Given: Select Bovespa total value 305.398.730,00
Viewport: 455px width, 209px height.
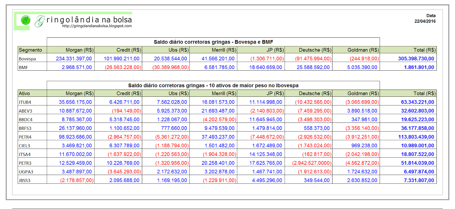Looking at the screenshot, I should (416, 59).
